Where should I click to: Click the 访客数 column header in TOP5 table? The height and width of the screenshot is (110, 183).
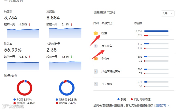pyautogui.click(x=138, y=23)
